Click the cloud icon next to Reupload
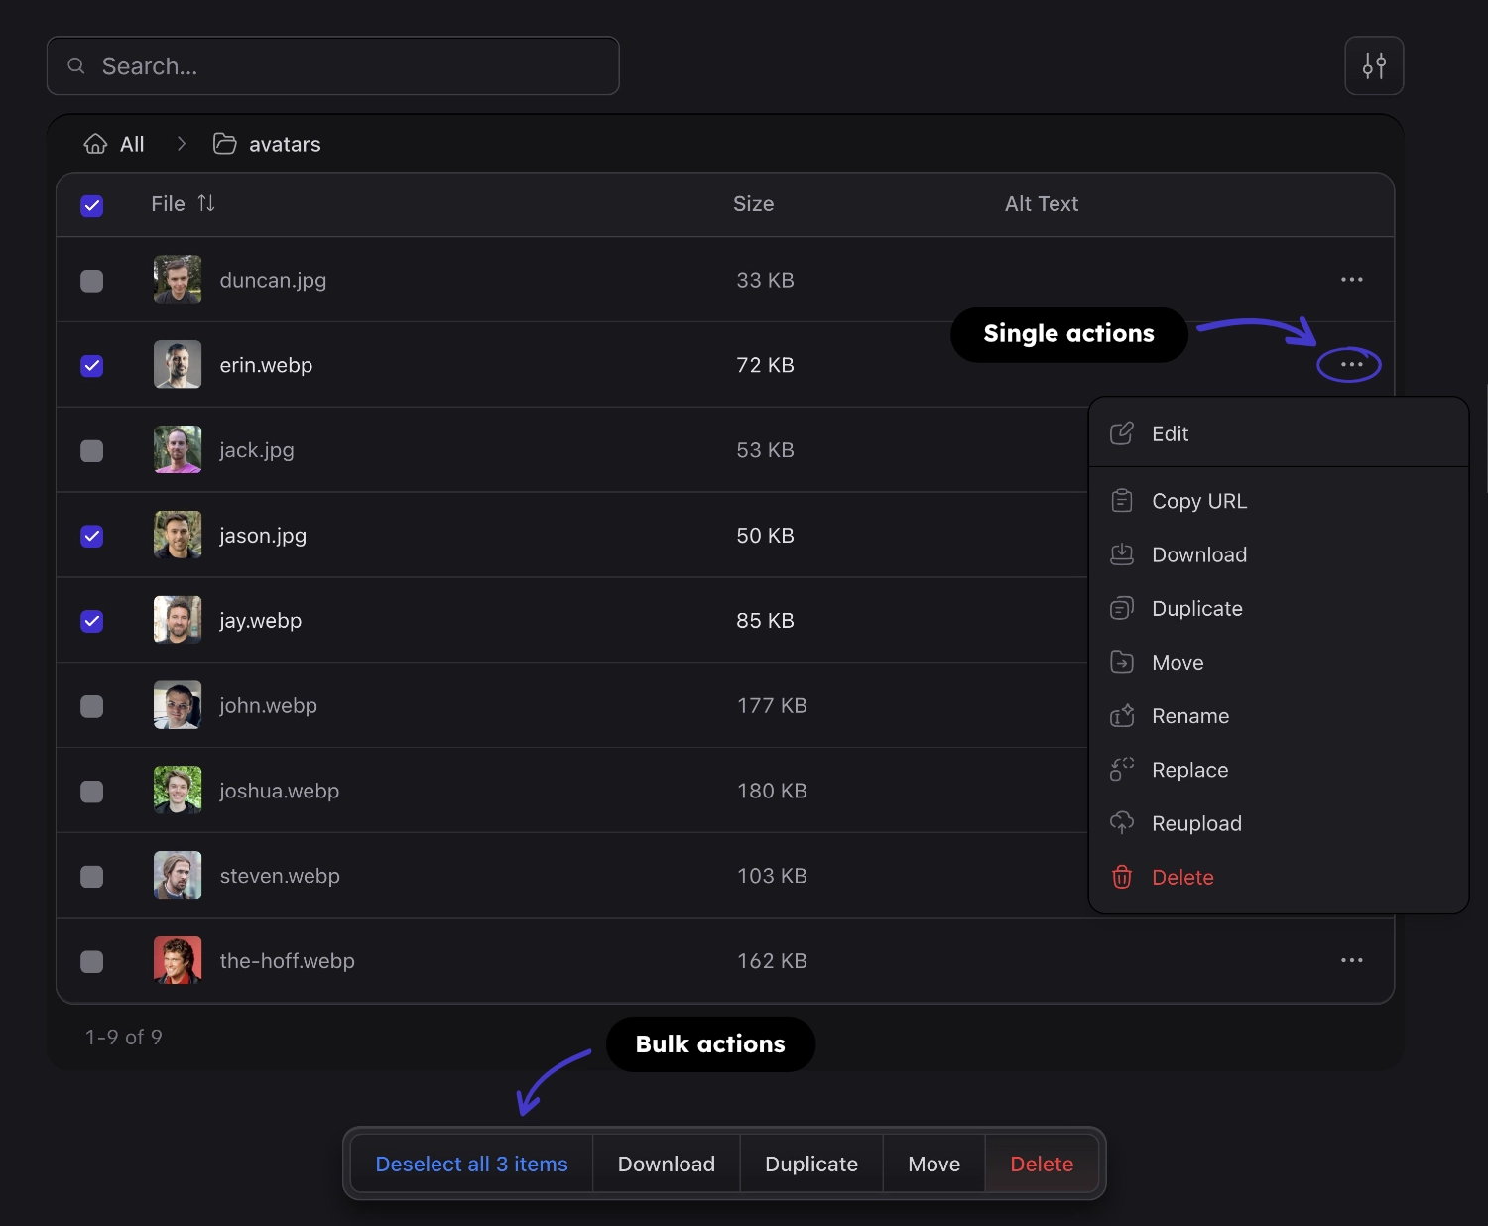1488x1226 pixels. tap(1121, 822)
